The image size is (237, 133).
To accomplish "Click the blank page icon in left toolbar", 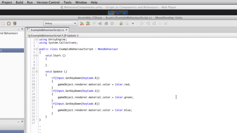I will [x=3, y=24].
